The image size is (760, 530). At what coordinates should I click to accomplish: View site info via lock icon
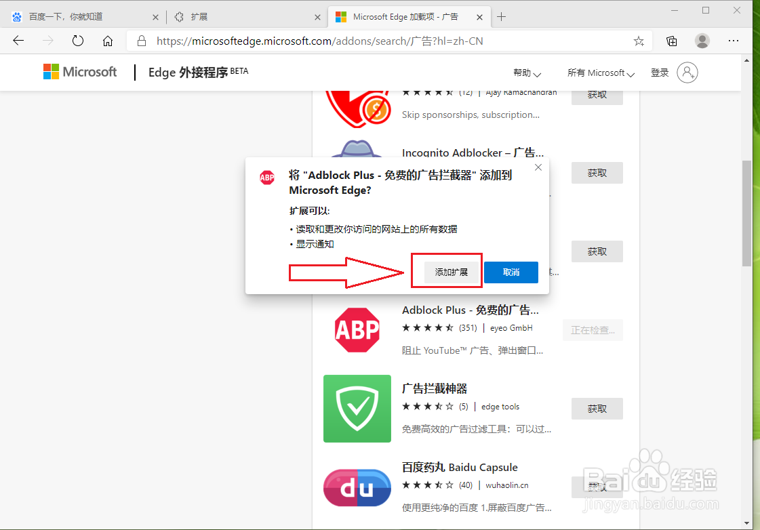pos(142,41)
